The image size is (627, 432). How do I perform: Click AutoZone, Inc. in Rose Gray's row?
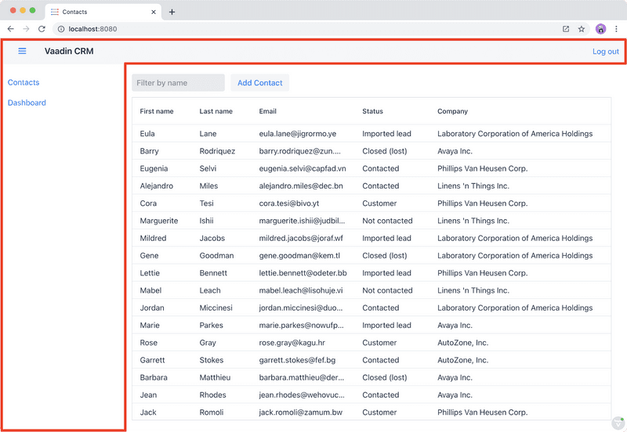[x=462, y=343]
